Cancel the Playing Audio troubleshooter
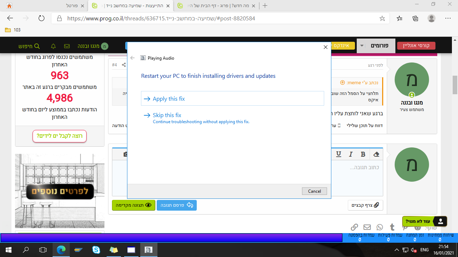 click(x=314, y=191)
